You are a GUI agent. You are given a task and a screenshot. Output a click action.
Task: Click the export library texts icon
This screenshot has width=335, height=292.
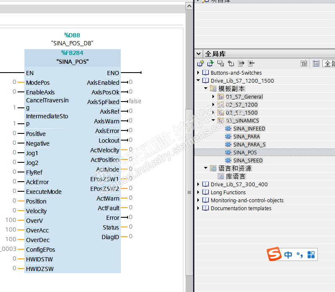coord(241,63)
